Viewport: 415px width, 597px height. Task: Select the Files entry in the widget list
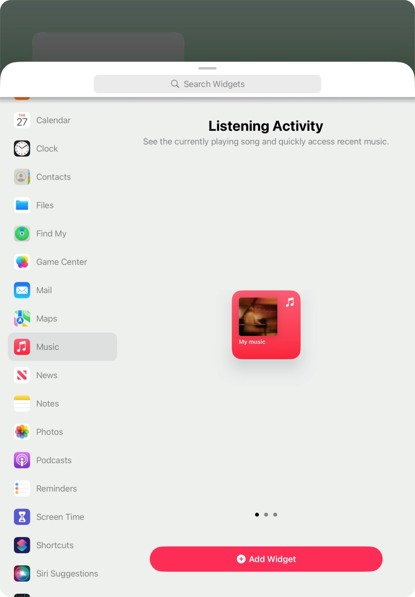22,205
